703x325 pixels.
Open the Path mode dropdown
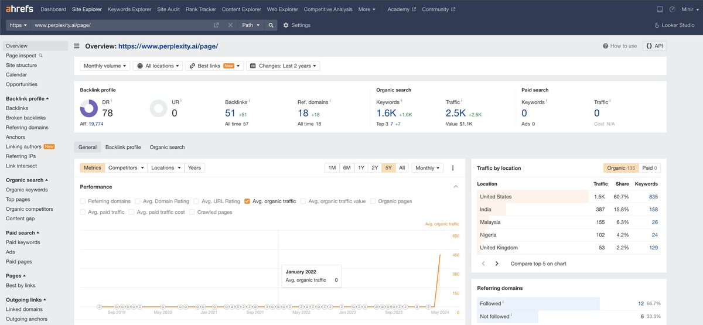[x=250, y=25]
